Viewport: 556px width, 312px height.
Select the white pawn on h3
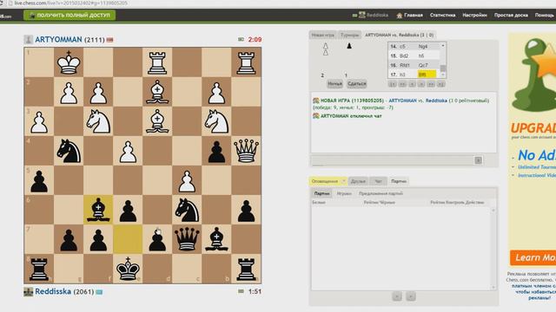point(39,122)
